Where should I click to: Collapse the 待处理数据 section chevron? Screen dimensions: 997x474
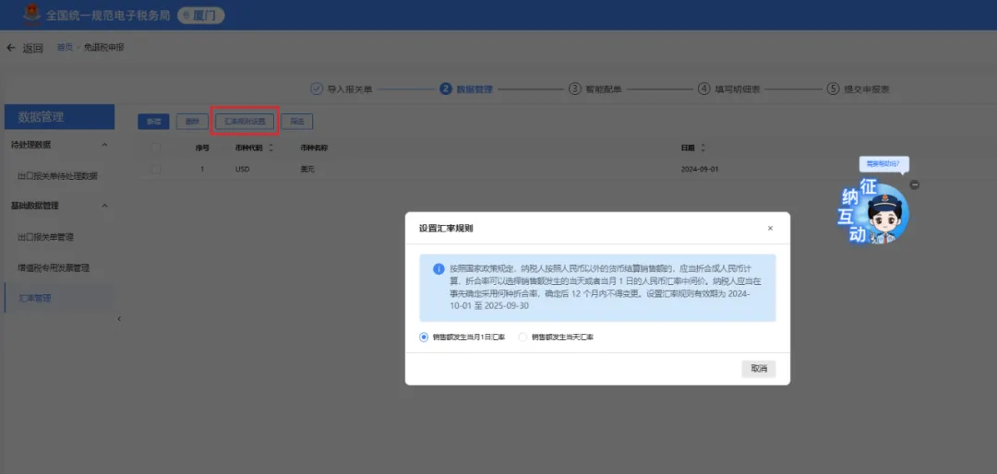click(x=105, y=145)
